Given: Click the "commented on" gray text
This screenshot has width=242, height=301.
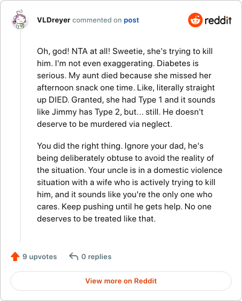Looking at the screenshot, I should click(97, 20).
